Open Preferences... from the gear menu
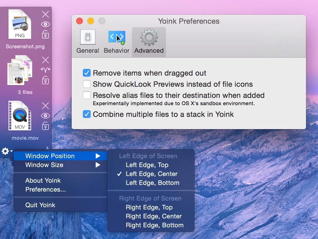This screenshot has height=239, width=318. coord(45,189)
